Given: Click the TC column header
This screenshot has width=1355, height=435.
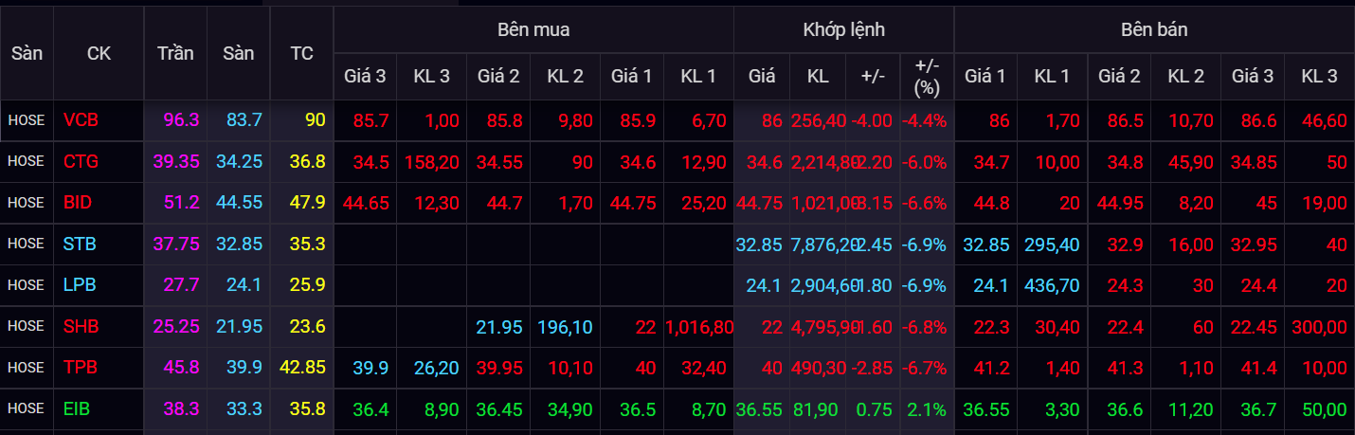Looking at the screenshot, I should 301,54.
